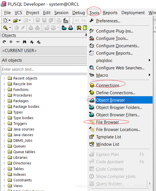
Task: Click the globe icon beside Configure Web Searches
Action: [92, 68]
